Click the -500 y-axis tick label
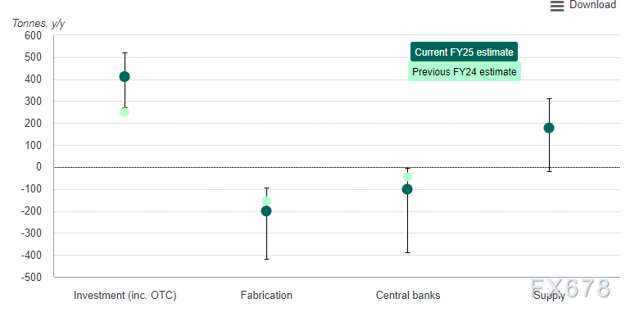 [x=31, y=278]
